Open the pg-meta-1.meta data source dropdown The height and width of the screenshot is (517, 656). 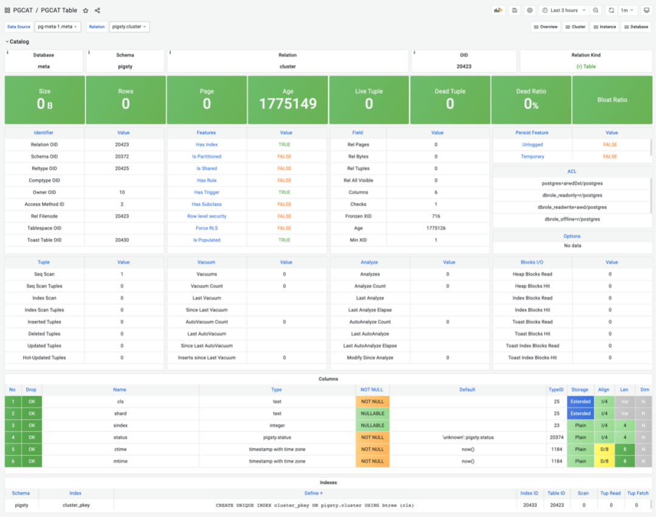[x=58, y=27]
